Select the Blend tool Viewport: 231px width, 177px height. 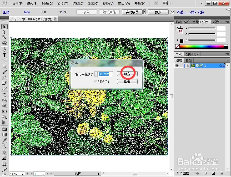pos(4,146)
